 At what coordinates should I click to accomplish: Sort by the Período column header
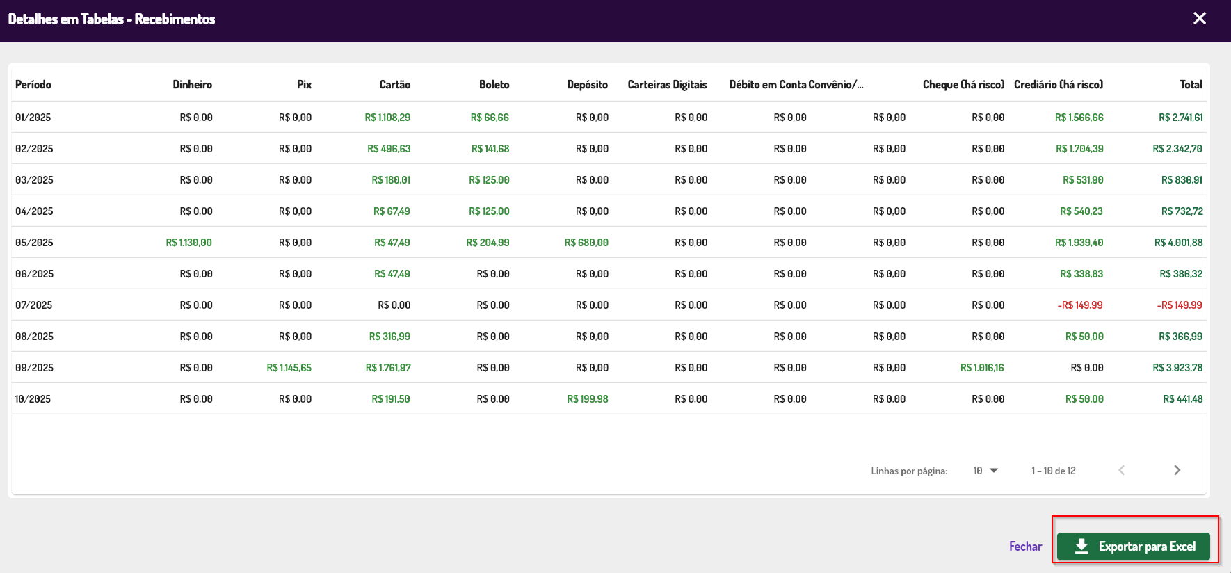click(x=33, y=84)
